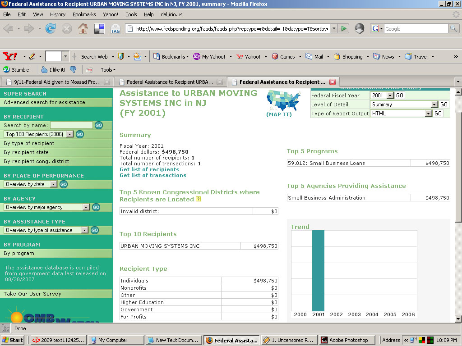Image resolution: width=462 pixels, height=346 pixels.
Task: Click the yellow help question mark icon
Action: point(199,199)
